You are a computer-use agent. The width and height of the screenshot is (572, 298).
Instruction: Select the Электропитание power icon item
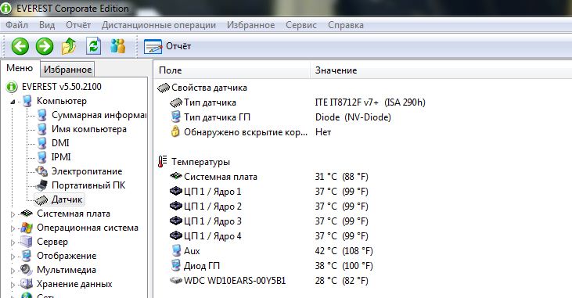point(87,171)
